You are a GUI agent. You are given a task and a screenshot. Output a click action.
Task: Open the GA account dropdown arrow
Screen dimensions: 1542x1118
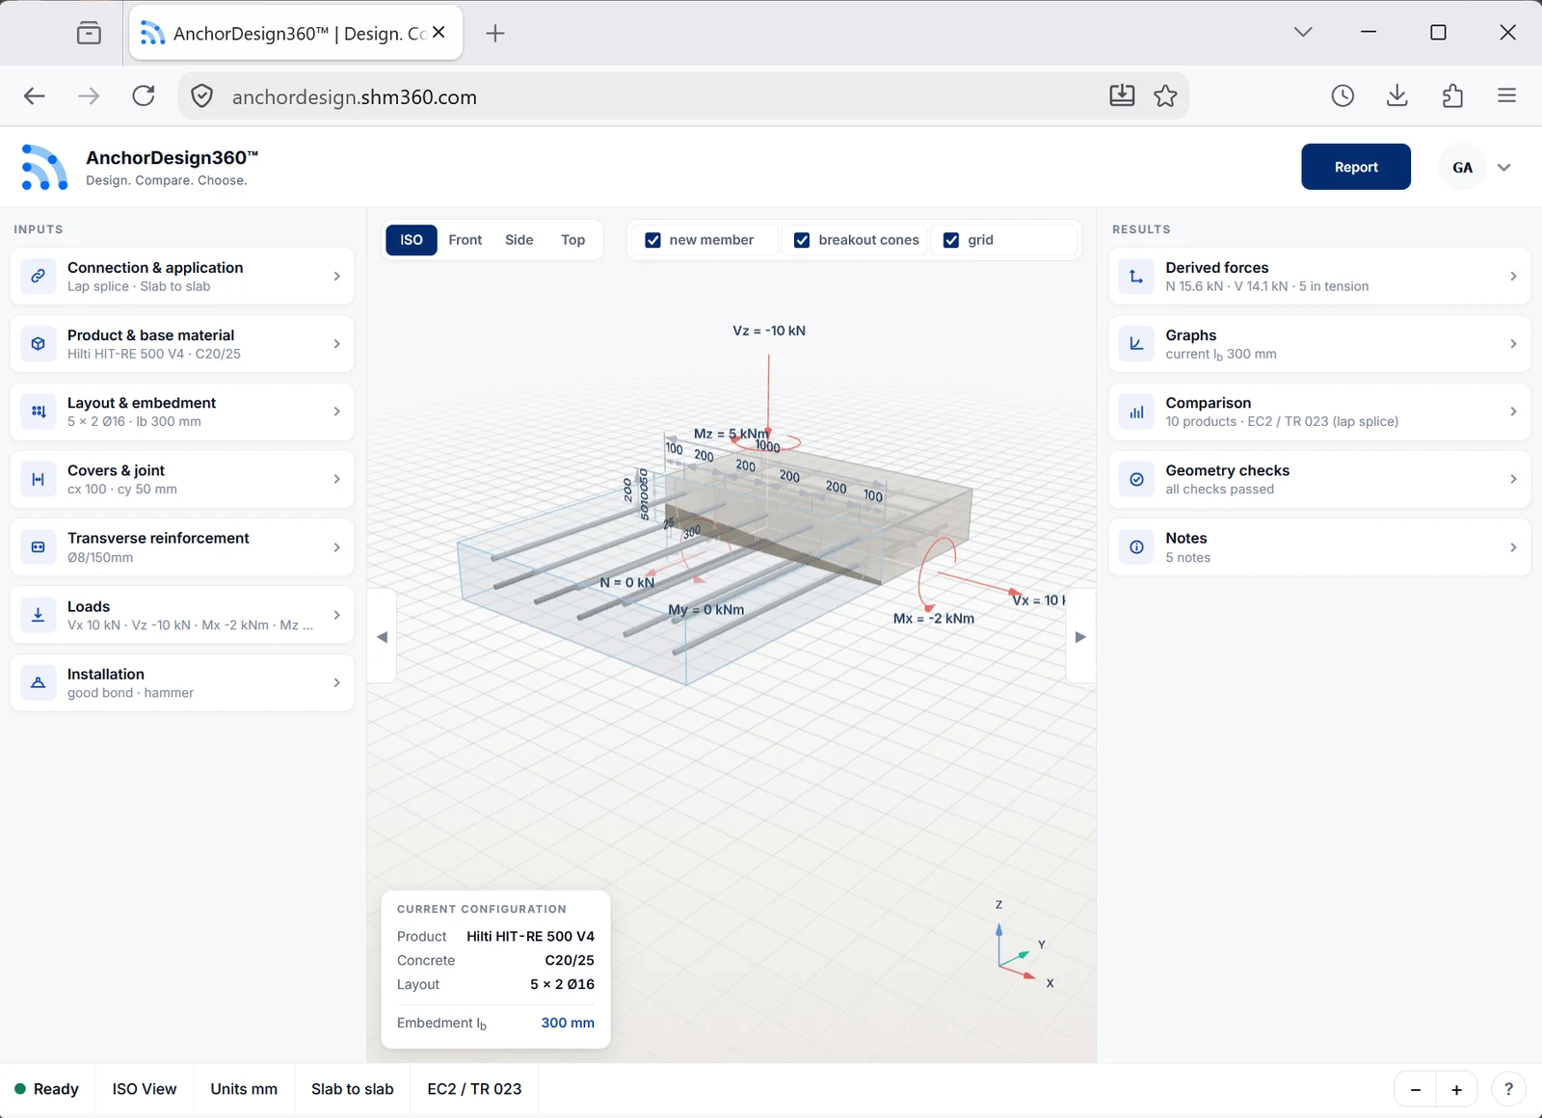tap(1503, 167)
